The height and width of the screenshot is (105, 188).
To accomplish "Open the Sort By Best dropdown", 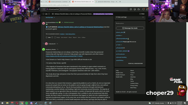I will click(x=50, y=17).
